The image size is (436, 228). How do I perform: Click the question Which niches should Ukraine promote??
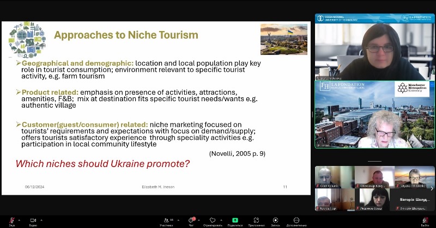(102, 164)
